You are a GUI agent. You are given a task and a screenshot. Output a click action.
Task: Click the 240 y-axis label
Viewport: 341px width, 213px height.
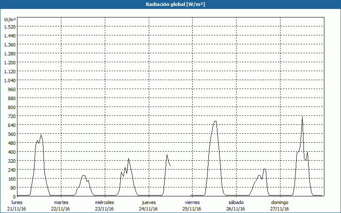click(12, 170)
